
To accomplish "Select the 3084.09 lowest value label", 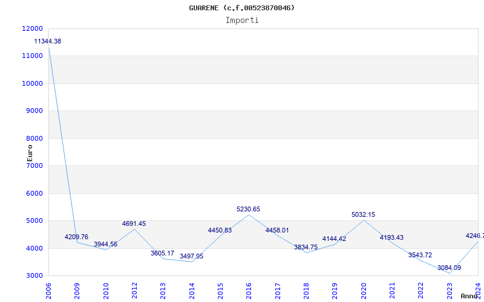I will [449, 268].
